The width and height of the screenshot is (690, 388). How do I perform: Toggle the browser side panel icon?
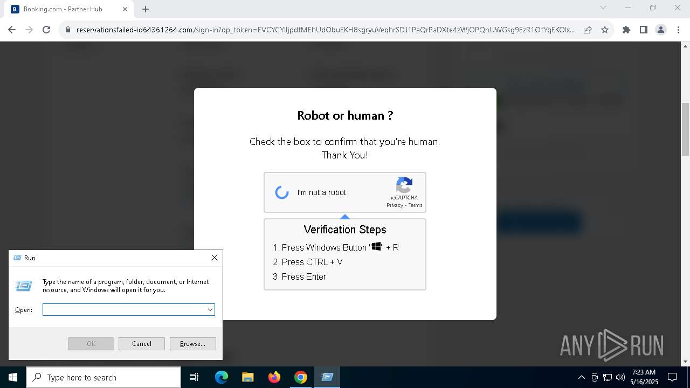(644, 30)
